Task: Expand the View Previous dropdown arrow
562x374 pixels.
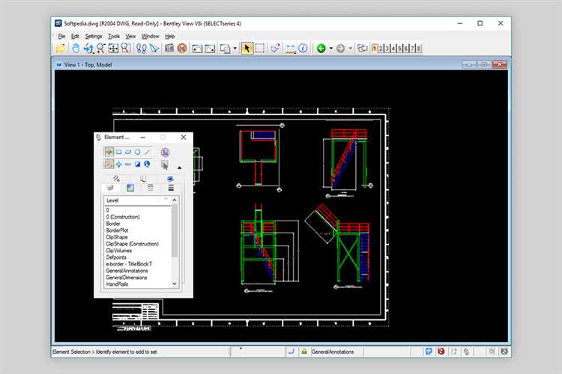Action: (331, 49)
